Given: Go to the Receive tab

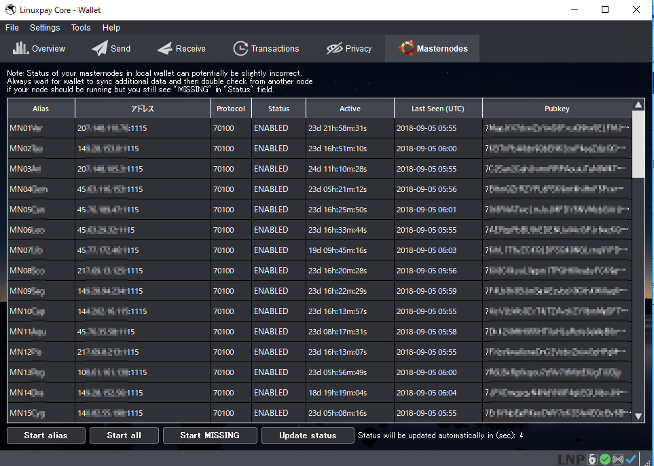Looking at the screenshot, I should pyautogui.click(x=181, y=49).
